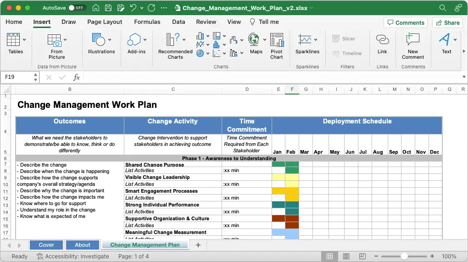Open the Data ribbon tab
468x262 pixels.
(178, 22)
